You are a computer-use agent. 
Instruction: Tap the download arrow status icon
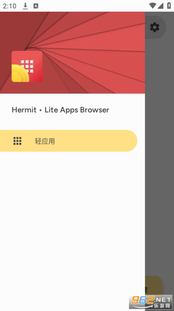coord(25,6)
